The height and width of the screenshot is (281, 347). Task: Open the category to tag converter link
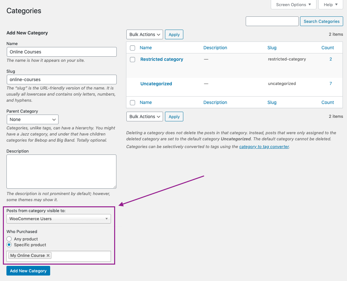tap(264, 146)
